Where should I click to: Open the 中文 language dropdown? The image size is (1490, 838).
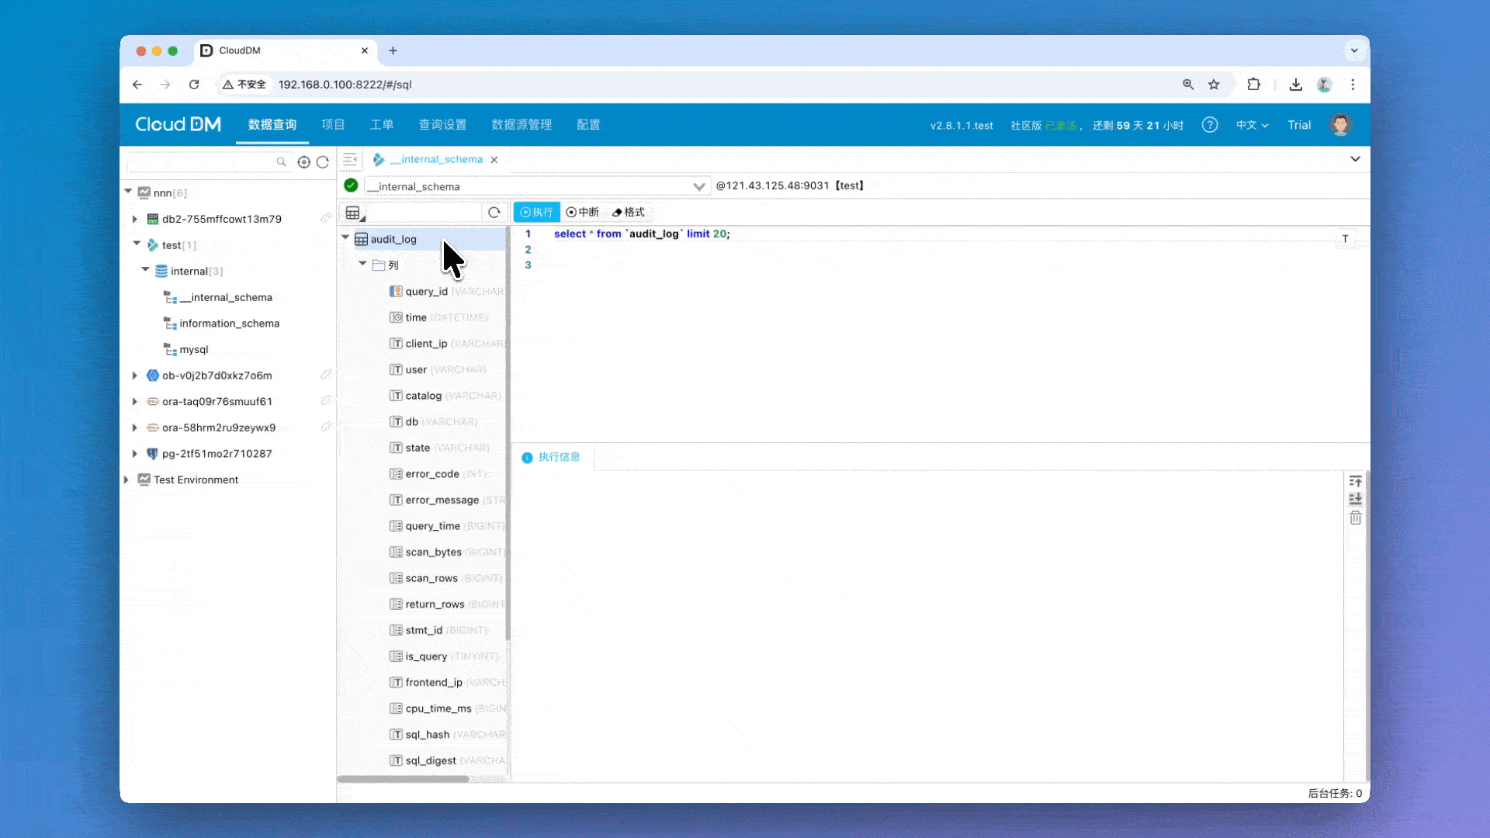click(1252, 125)
